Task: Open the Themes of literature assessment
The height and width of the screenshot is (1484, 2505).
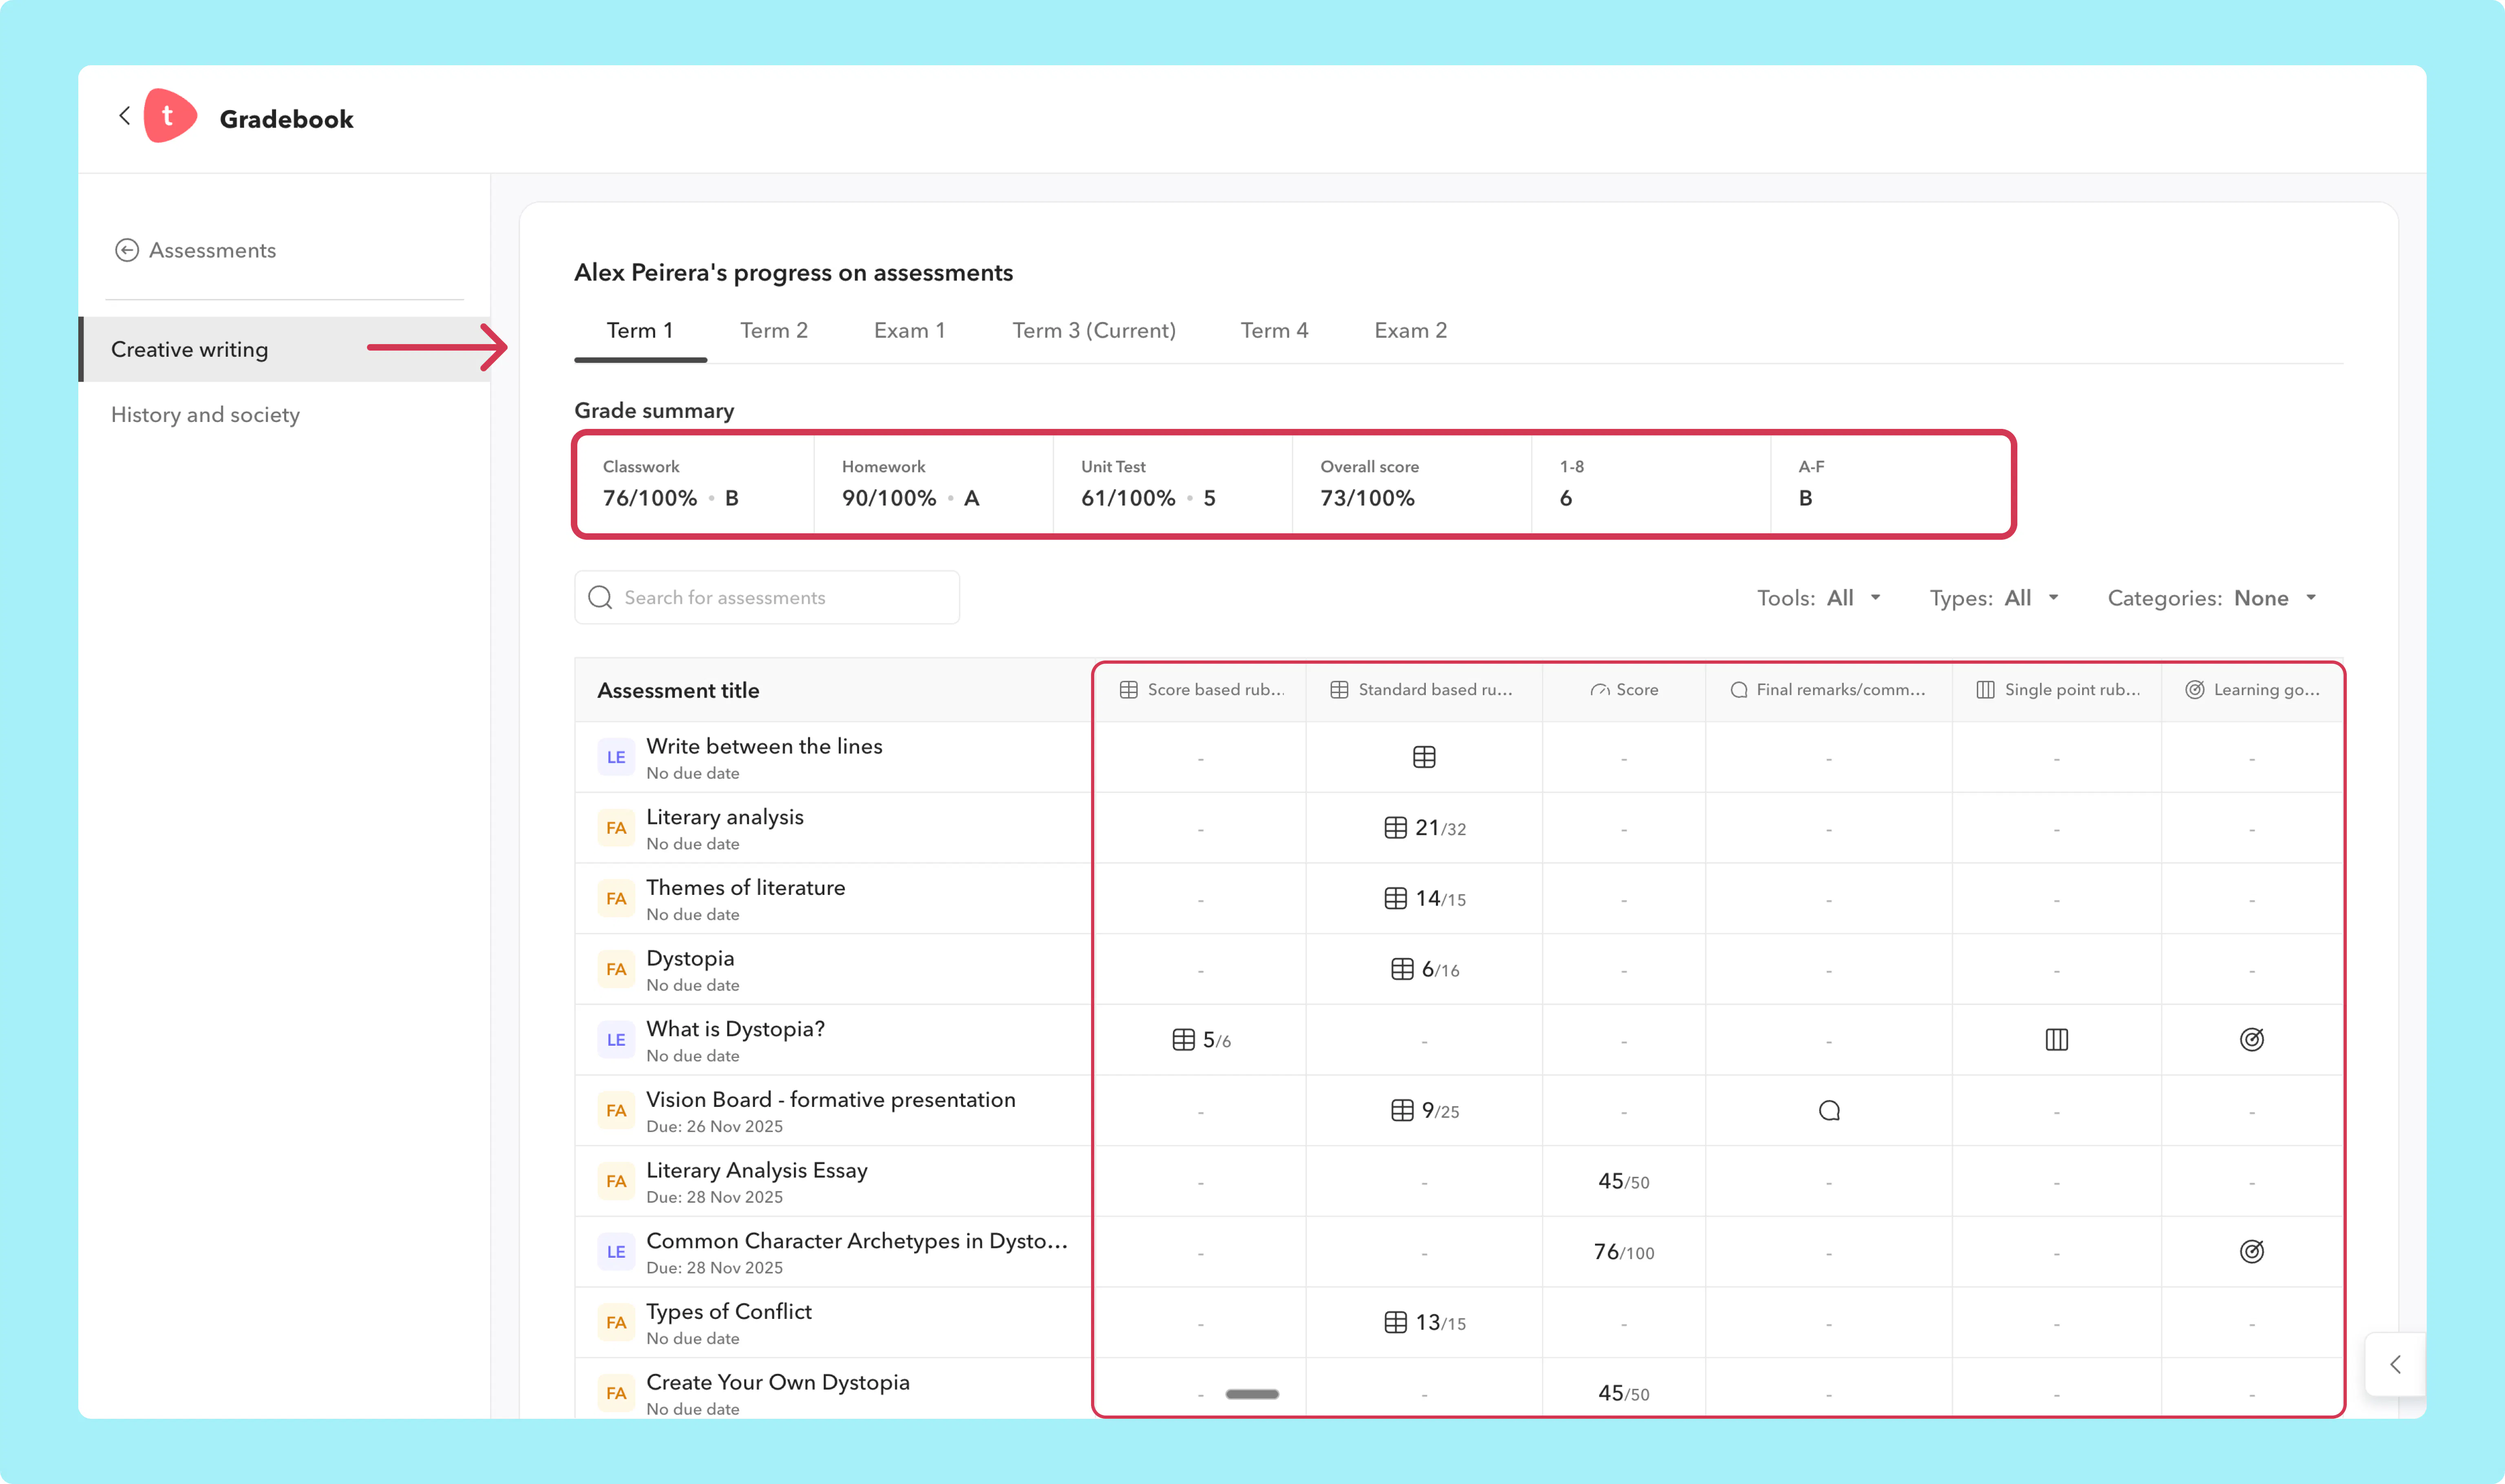Action: [x=746, y=887]
